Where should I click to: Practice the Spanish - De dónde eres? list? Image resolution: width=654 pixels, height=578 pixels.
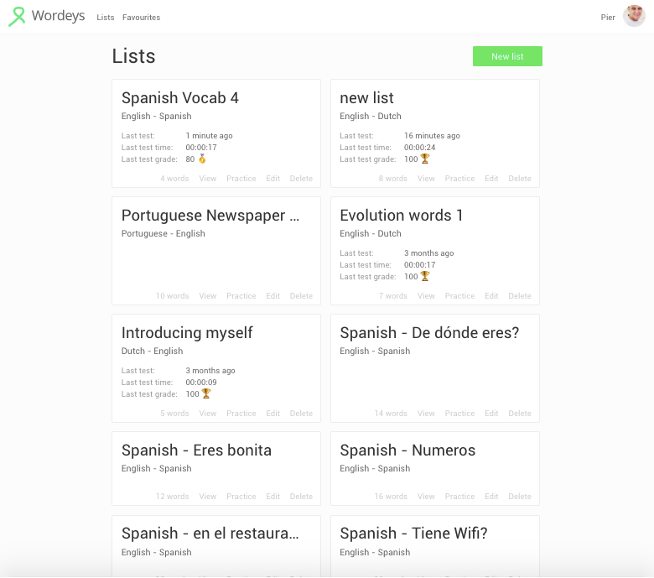(459, 413)
